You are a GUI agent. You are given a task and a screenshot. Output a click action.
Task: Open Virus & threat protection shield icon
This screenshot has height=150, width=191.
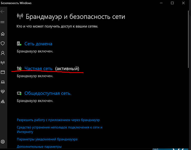[x=3, y=43]
